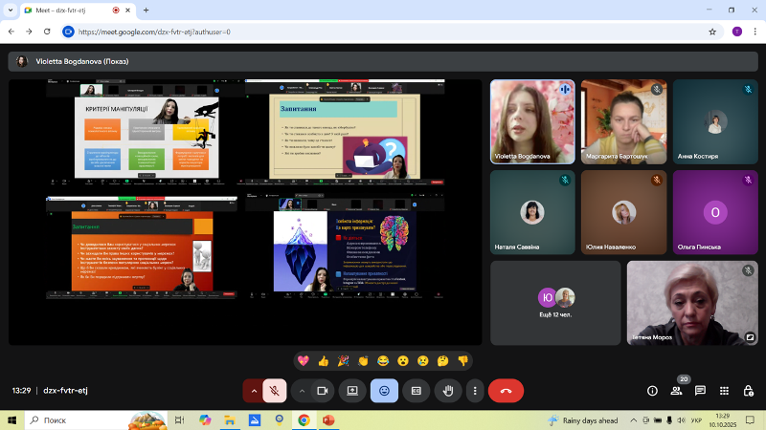Toggle the camera on or off
The height and width of the screenshot is (430, 766).
click(x=323, y=390)
